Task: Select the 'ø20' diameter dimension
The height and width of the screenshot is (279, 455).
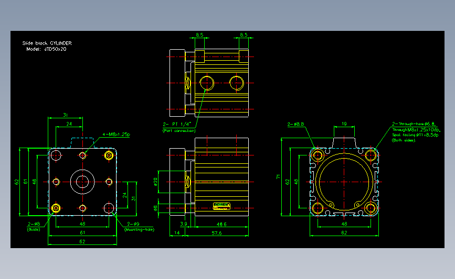Action: click(155, 182)
